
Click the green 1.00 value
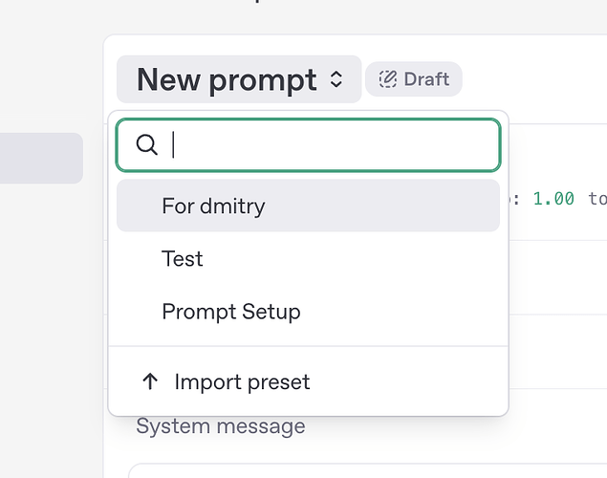coord(553,198)
